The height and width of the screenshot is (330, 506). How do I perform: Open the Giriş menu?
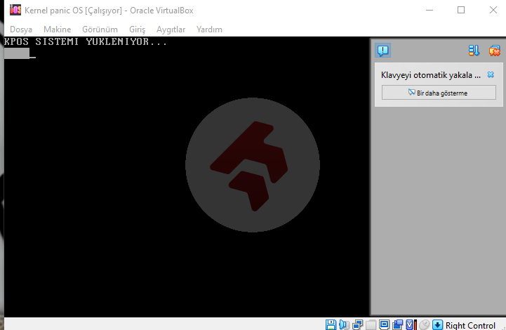tap(138, 29)
